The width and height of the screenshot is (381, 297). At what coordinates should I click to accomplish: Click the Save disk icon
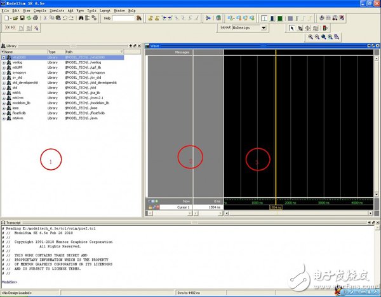click(x=20, y=18)
